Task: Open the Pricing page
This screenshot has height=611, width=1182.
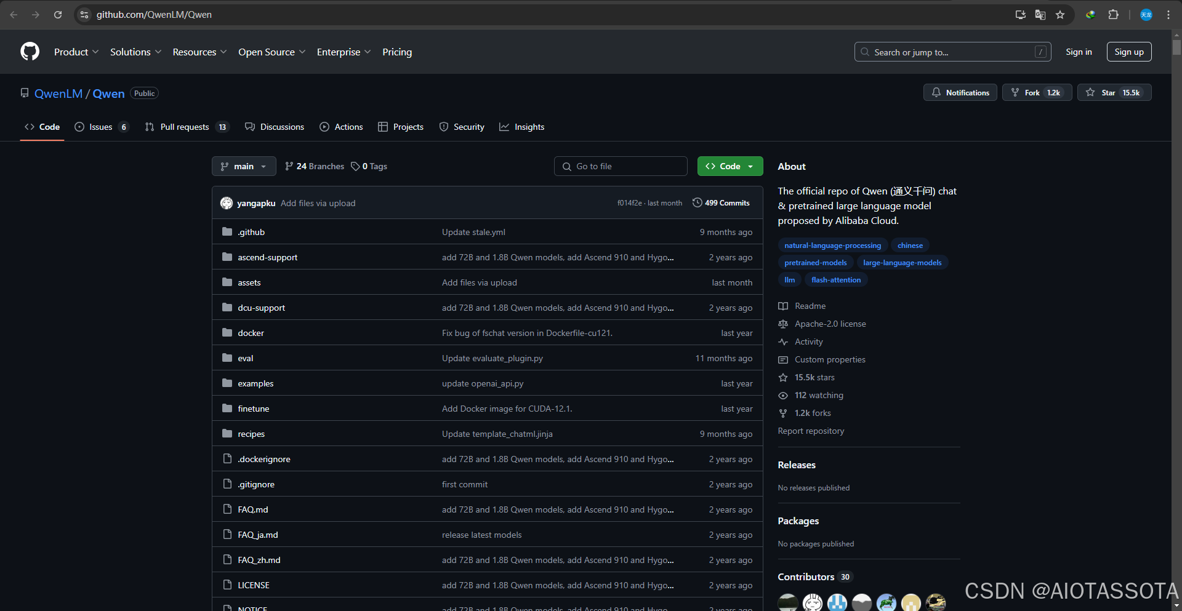Action: pos(397,52)
